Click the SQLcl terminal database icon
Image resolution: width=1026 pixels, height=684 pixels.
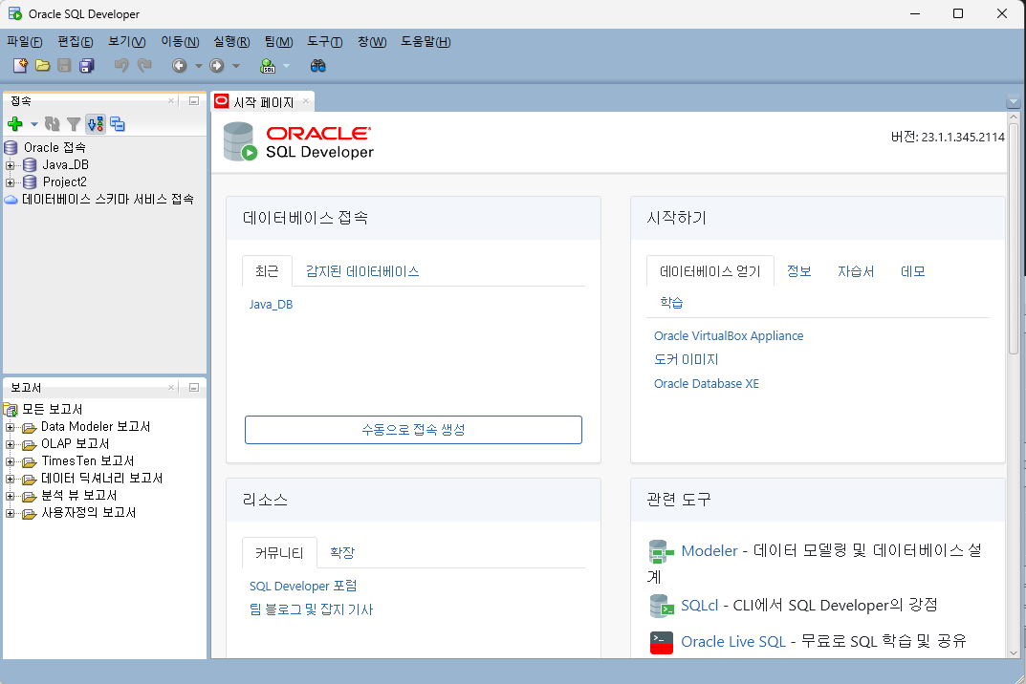click(x=662, y=606)
